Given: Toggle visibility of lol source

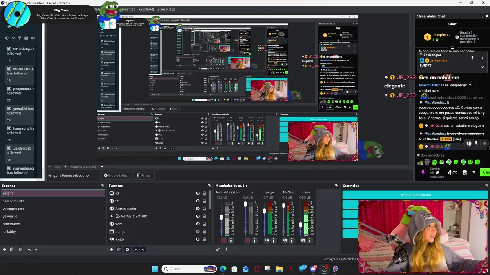Looking at the screenshot, I should [x=198, y=193].
